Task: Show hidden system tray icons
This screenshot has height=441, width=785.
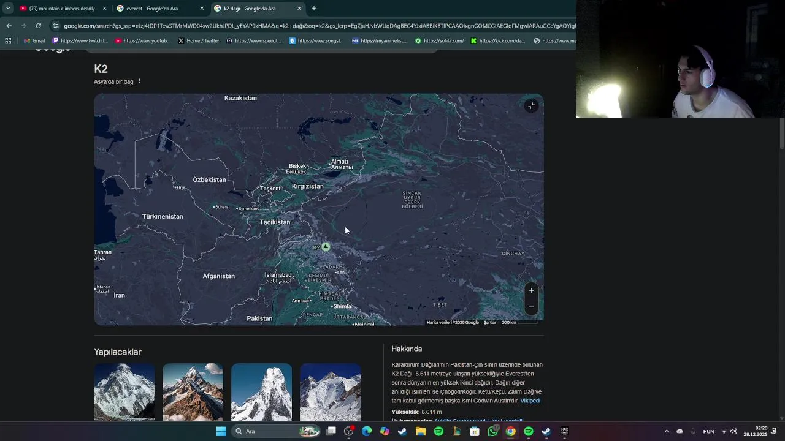Action: coord(667,431)
